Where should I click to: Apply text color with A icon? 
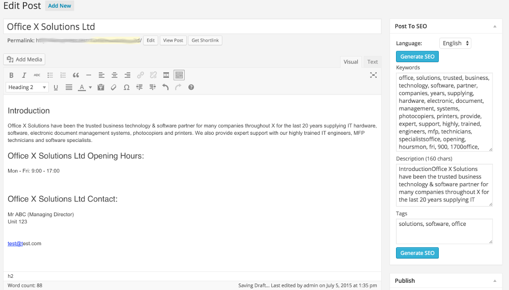[82, 88]
